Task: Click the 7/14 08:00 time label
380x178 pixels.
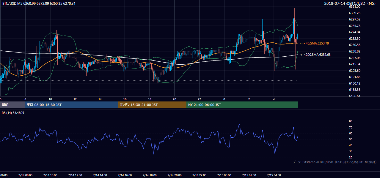Action: tap(25, 175)
